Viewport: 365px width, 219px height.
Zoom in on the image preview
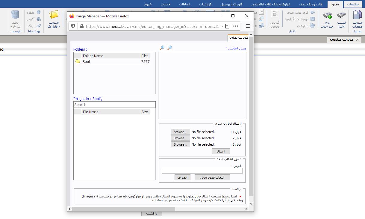point(162,48)
